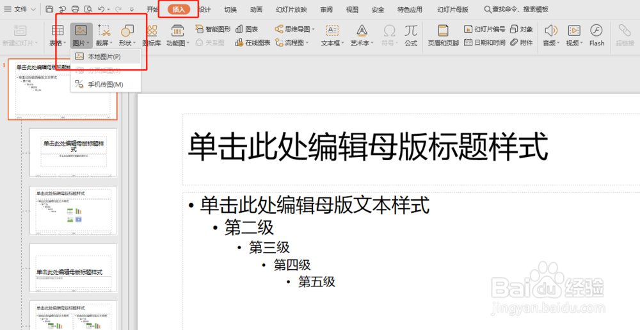Open the 设计 tab
Screen dimensions: 640x330
[x=205, y=10]
